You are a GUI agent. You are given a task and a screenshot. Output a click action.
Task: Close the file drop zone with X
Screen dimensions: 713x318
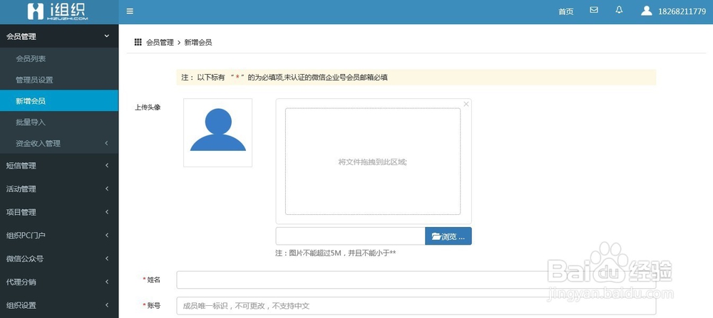point(466,104)
